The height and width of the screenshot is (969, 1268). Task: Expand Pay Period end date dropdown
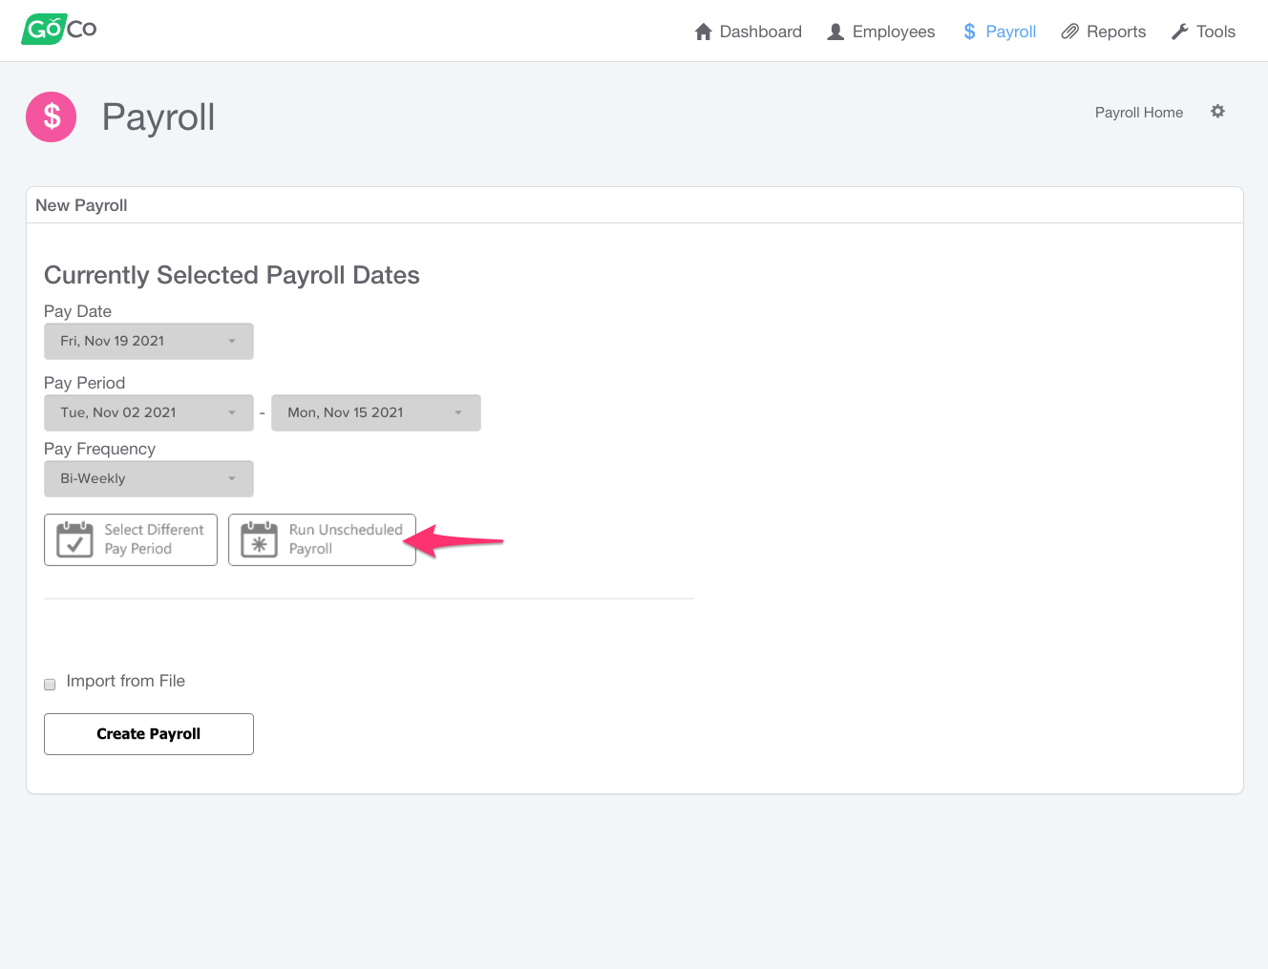[x=376, y=412]
